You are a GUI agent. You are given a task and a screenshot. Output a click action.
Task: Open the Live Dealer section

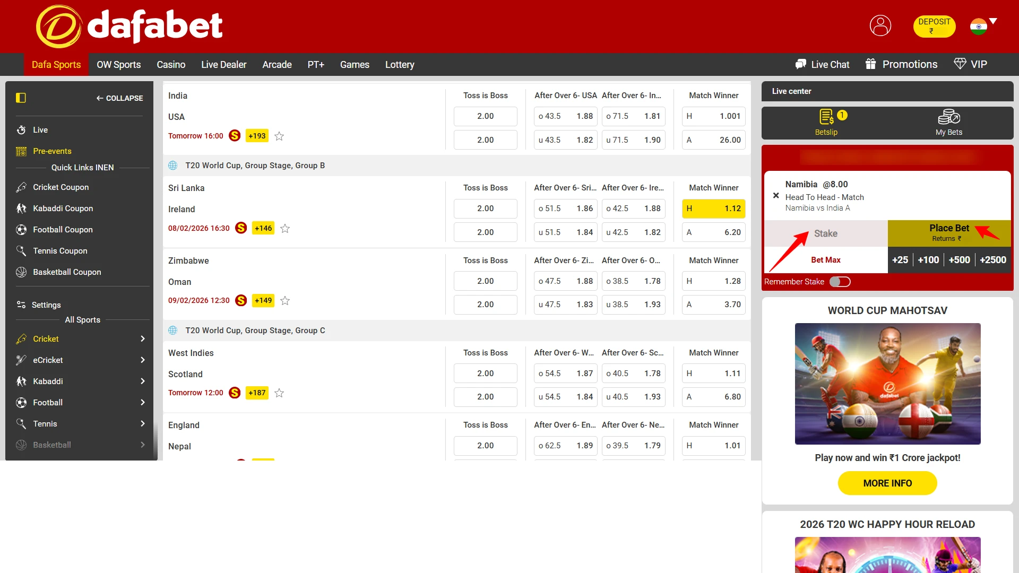click(223, 64)
